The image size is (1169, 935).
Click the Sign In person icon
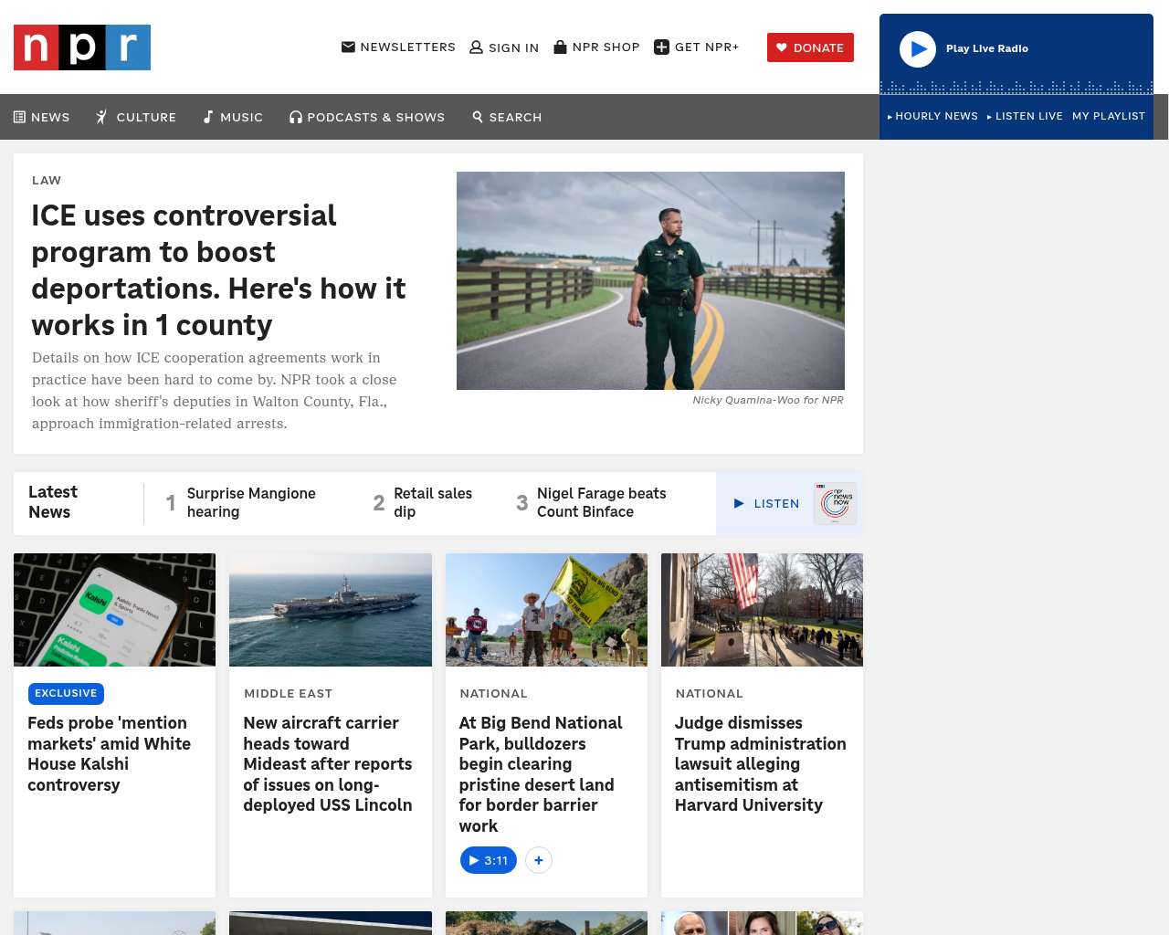(x=476, y=47)
